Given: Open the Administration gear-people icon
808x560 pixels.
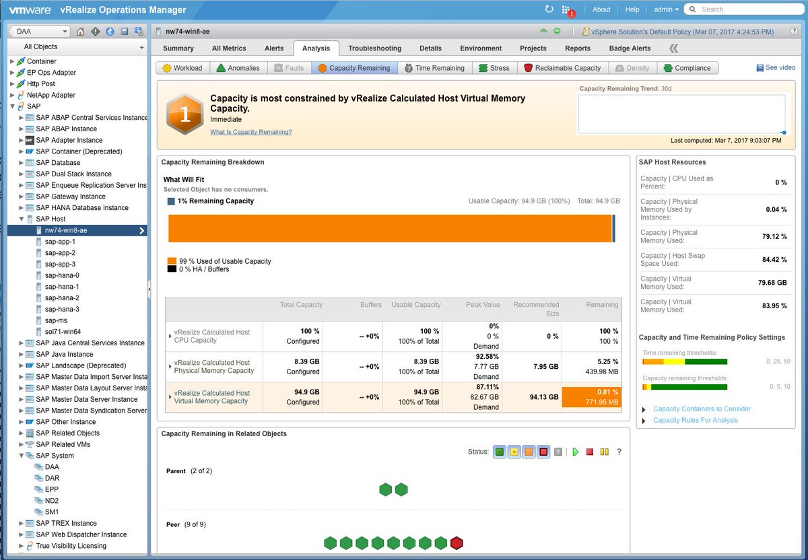Looking at the screenshot, I should [139, 32].
